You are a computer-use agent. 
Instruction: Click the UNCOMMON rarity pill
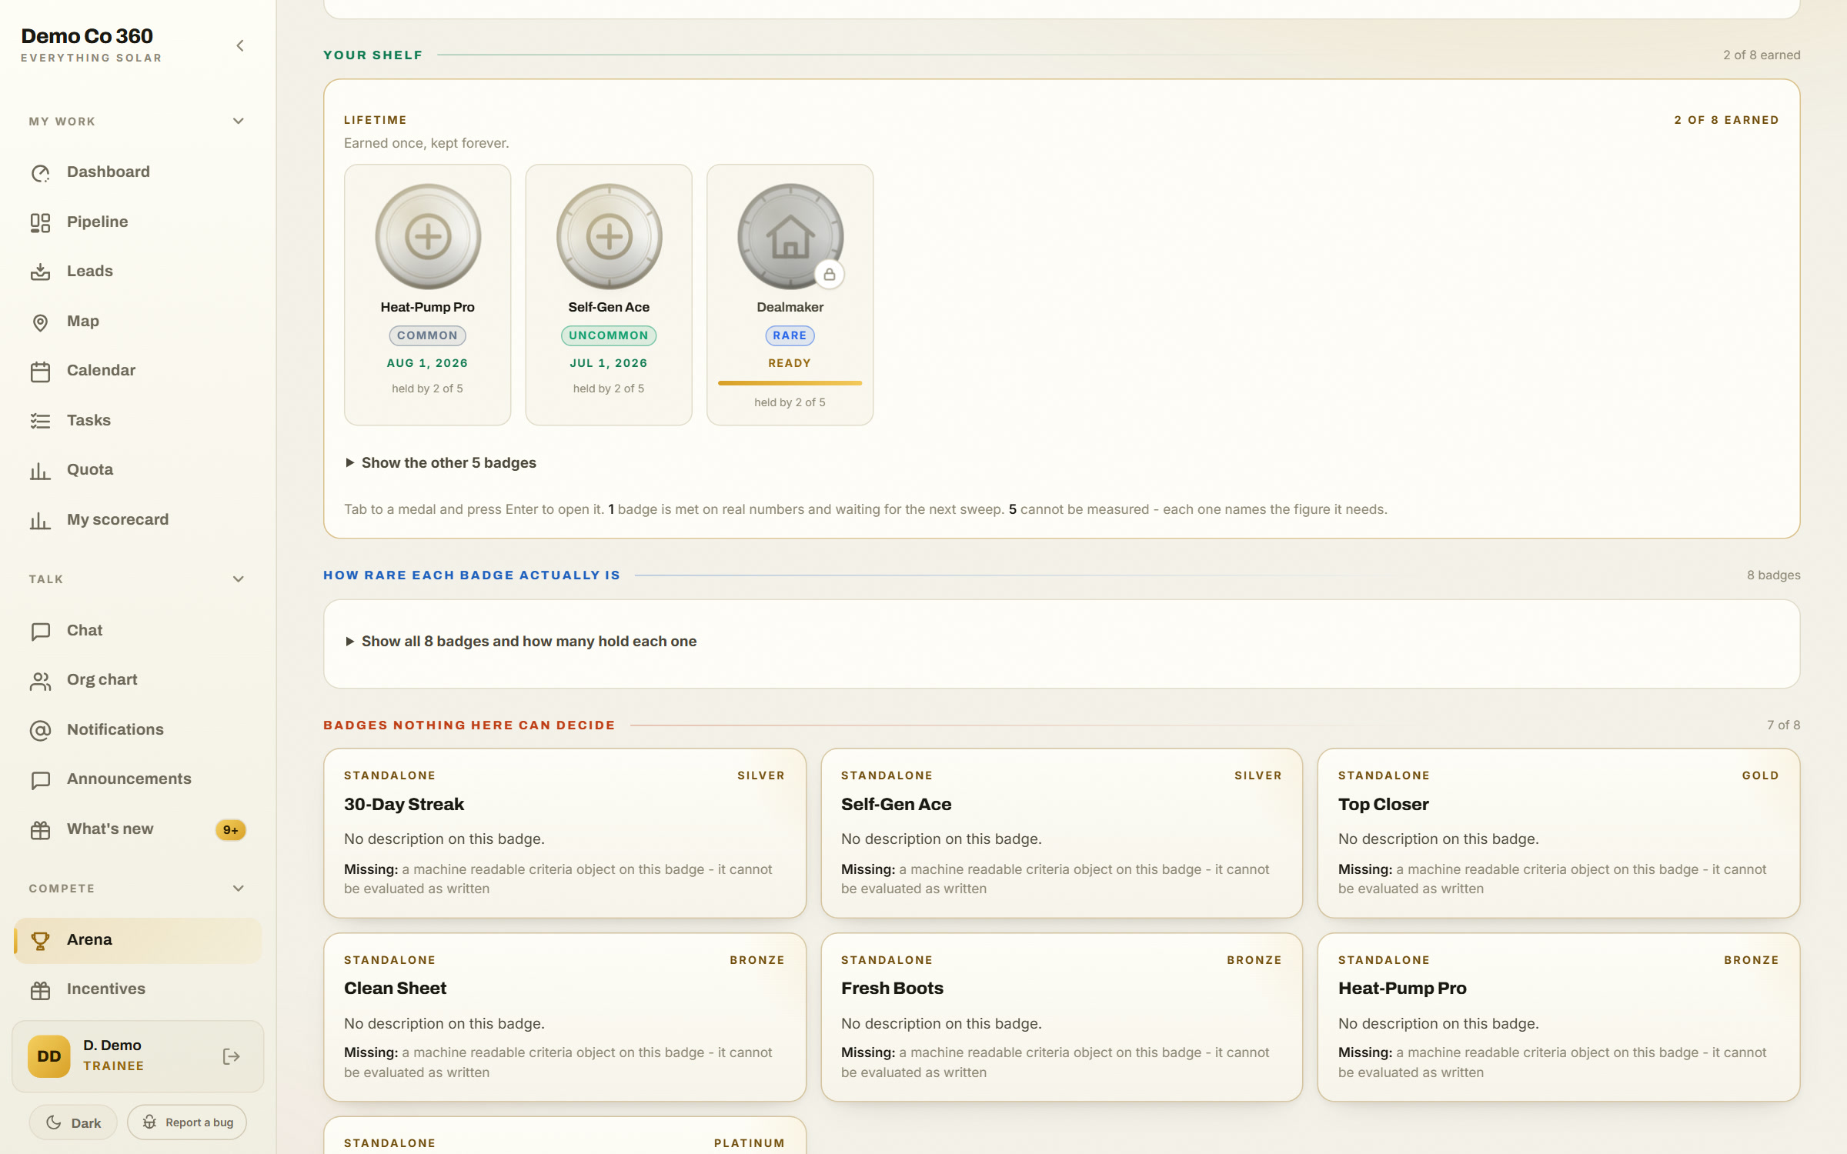(x=609, y=335)
